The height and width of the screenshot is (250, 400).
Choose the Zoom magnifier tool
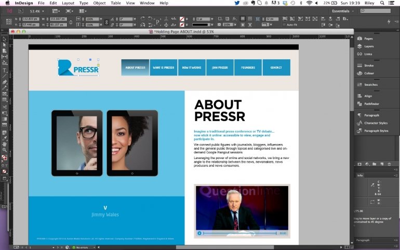point(4,150)
